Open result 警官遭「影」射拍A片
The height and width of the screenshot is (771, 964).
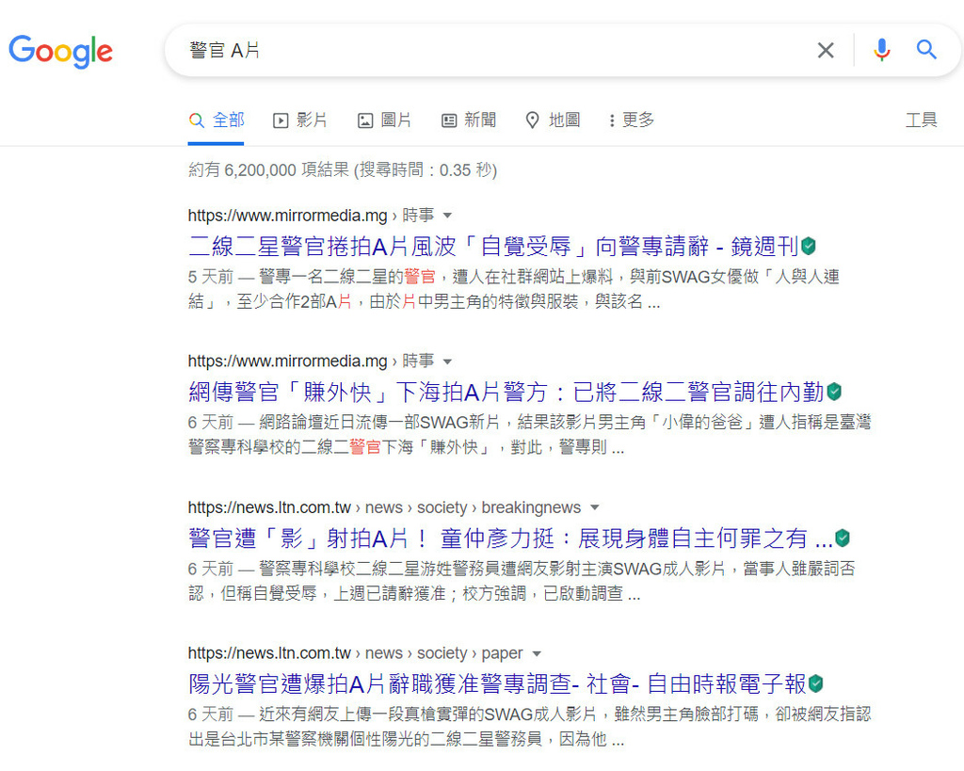(x=510, y=538)
